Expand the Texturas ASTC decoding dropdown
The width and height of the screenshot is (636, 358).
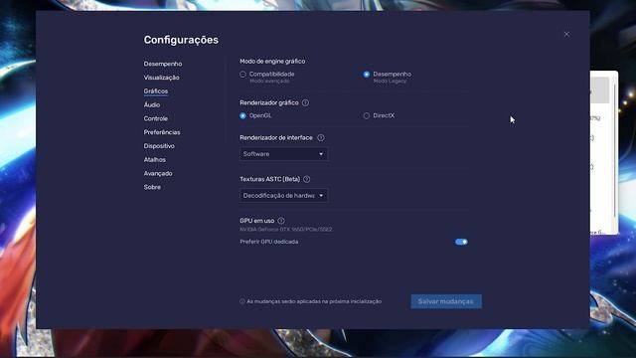(283, 196)
